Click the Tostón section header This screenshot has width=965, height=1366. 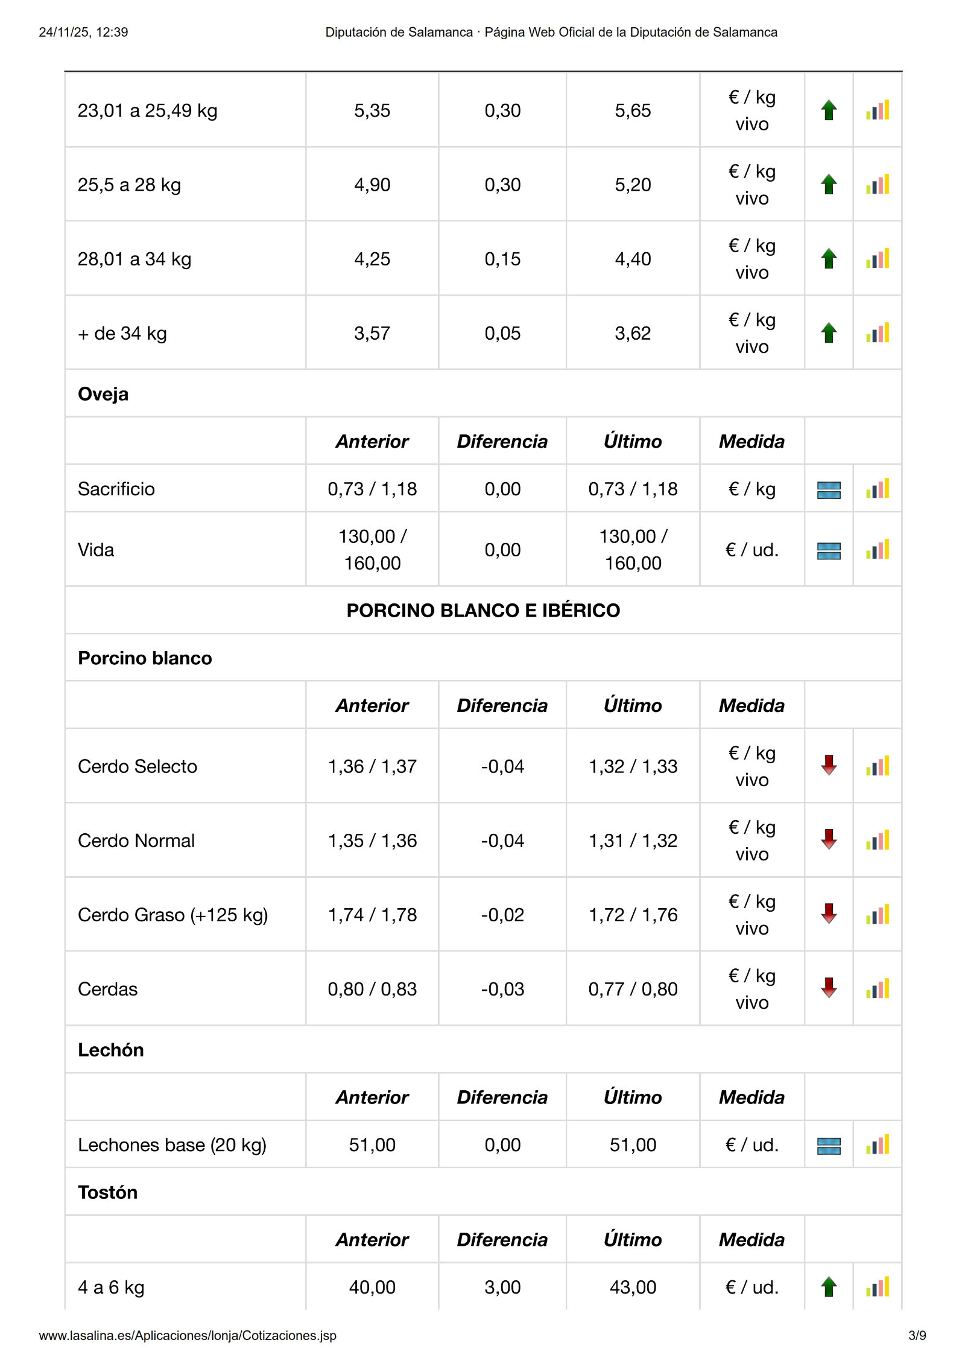[x=108, y=1192]
